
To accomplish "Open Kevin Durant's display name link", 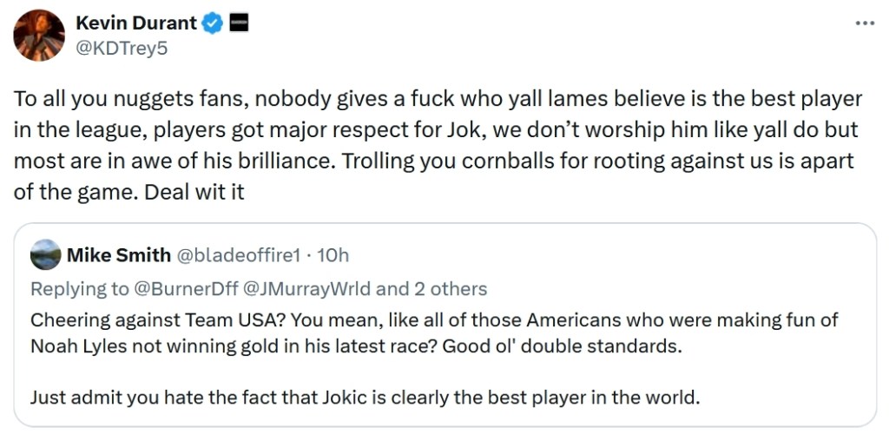I will [x=137, y=23].
